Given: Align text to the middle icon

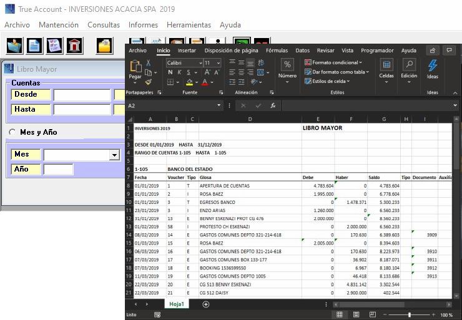Looking at the screenshot, I should click(242, 62).
